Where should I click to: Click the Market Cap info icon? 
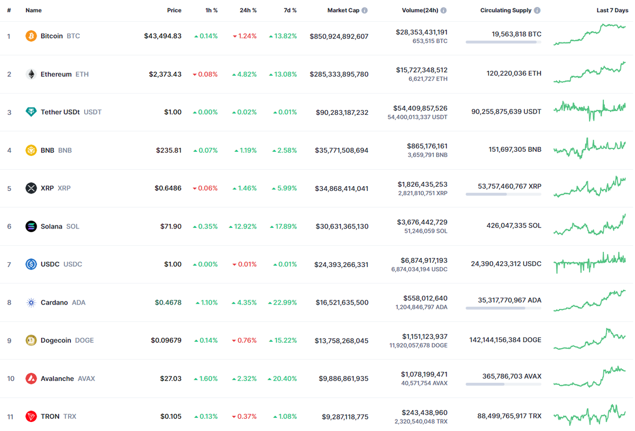pos(365,11)
